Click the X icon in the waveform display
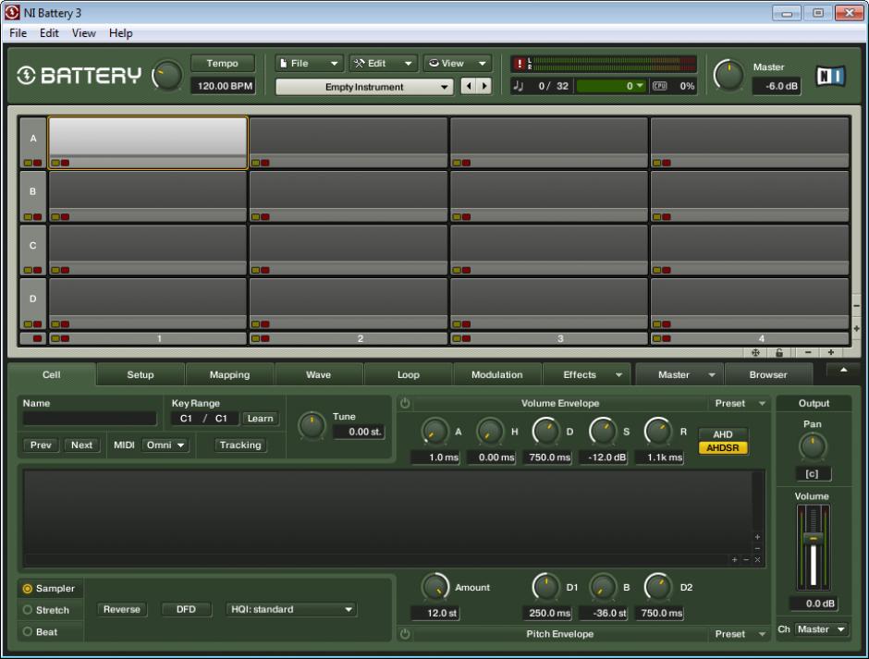This screenshot has width=869, height=659. point(758,560)
